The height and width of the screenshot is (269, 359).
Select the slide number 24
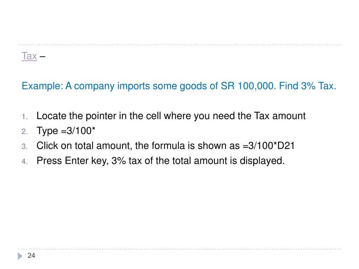31,255
